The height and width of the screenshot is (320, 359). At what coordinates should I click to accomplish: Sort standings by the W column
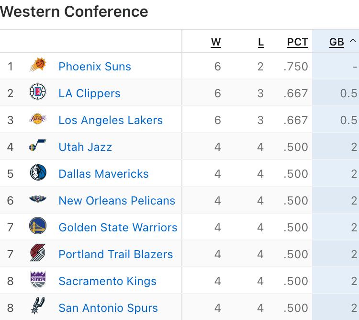click(x=216, y=42)
